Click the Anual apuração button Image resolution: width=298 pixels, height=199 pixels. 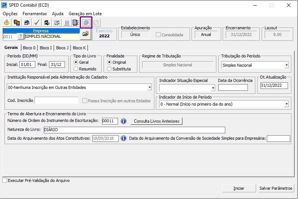point(206,34)
